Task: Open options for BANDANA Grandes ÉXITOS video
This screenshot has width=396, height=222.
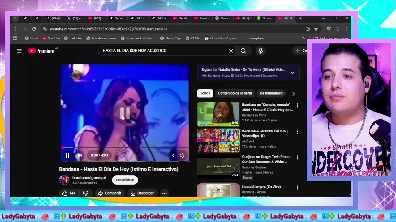Action: 298,132
